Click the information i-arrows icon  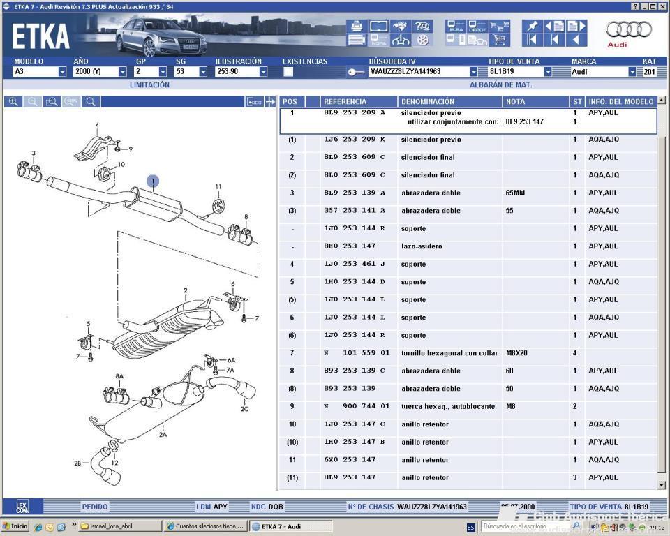pos(401,40)
